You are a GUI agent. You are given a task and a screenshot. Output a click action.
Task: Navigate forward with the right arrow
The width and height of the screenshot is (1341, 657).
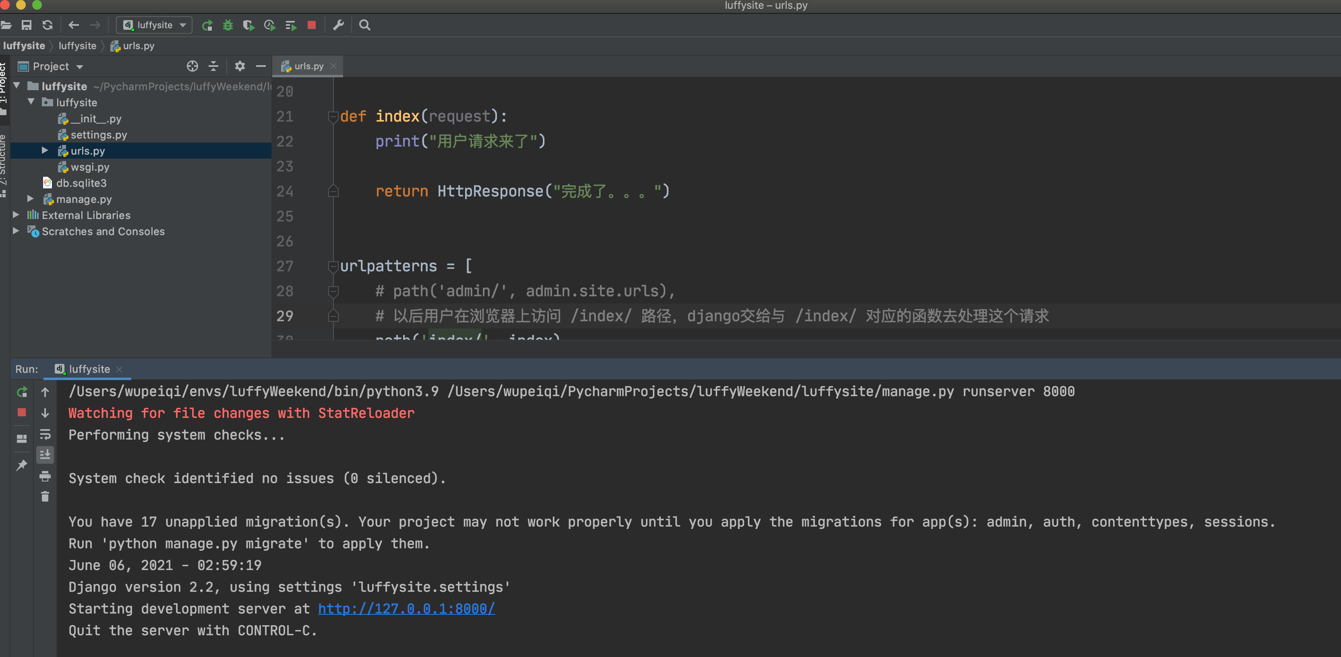tap(95, 25)
